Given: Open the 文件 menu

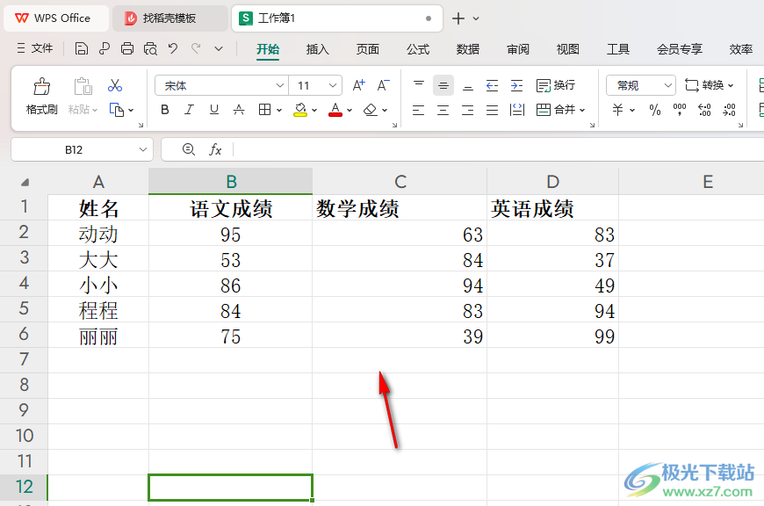Looking at the screenshot, I should pyautogui.click(x=35, y=48).
